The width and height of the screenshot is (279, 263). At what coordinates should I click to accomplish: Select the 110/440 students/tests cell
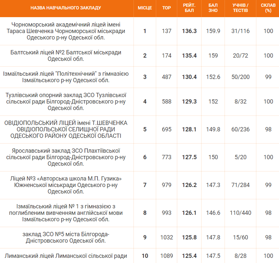click(x=240, y=213)
